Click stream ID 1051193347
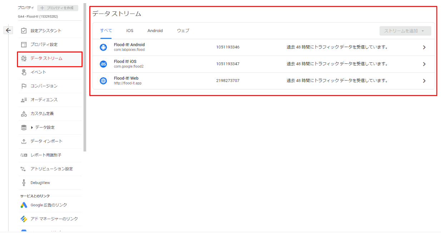The image size is (441, 233). (228, 64)
